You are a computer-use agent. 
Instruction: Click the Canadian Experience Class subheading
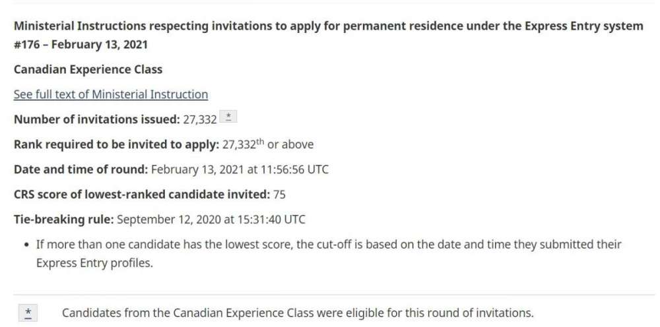click(88, 69)
